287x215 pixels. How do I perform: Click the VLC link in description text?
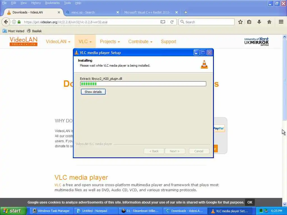pos(58,185)
